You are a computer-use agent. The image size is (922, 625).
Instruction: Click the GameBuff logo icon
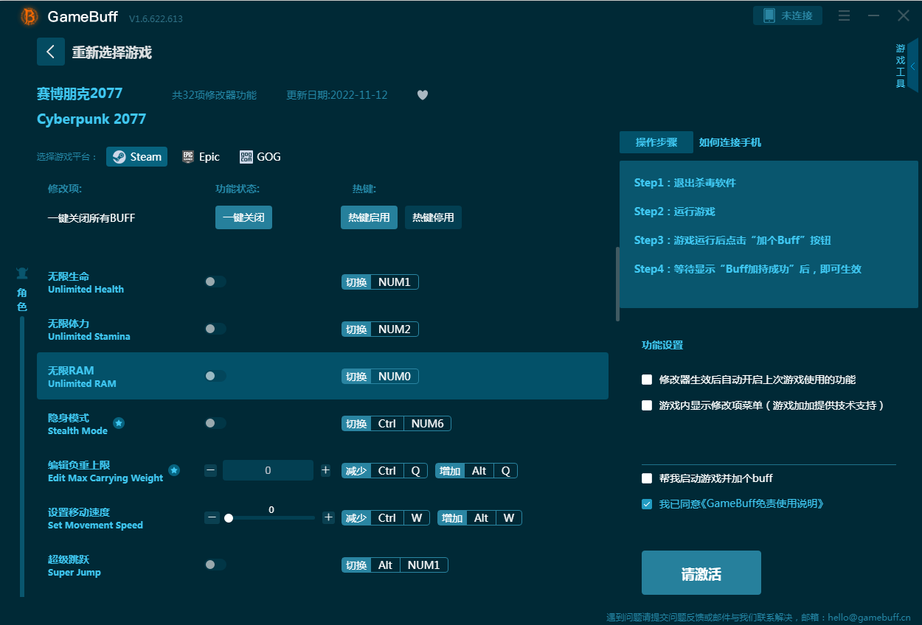coord(29,16)
